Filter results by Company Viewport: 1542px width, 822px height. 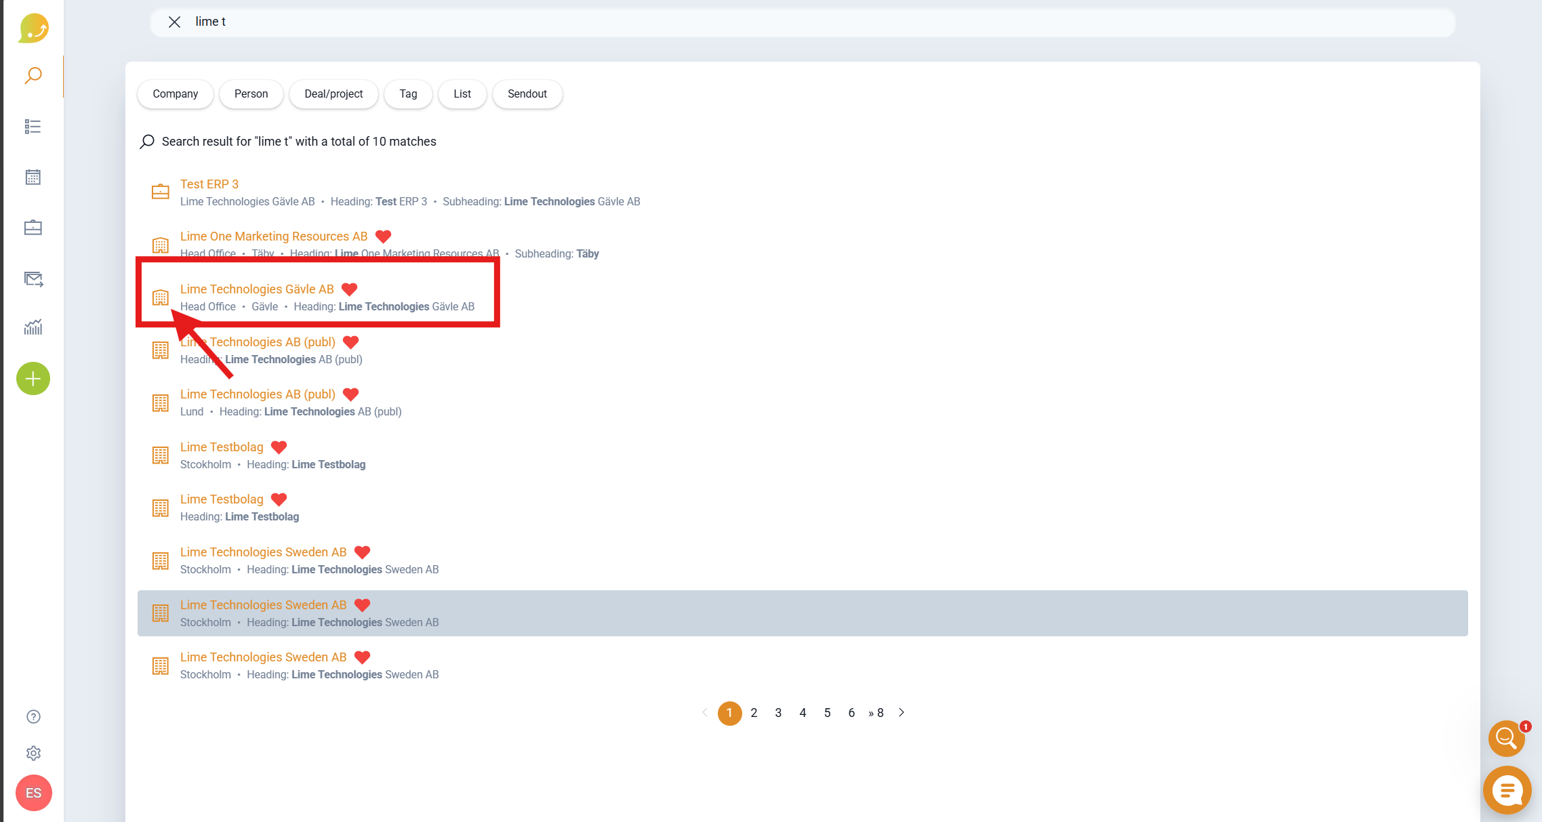176,94
